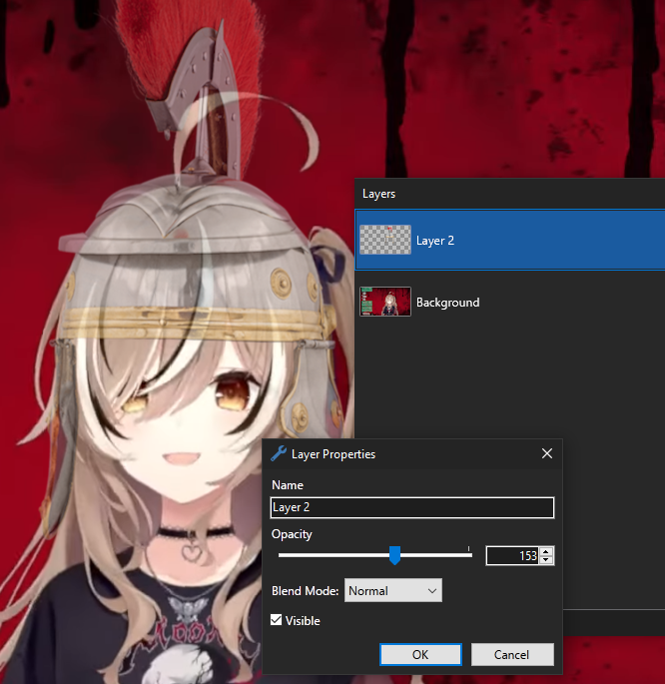This screenshot has width=665, height=684.
Task: Click the Layer Properties title bar text
Action: [x=333, y=454]
